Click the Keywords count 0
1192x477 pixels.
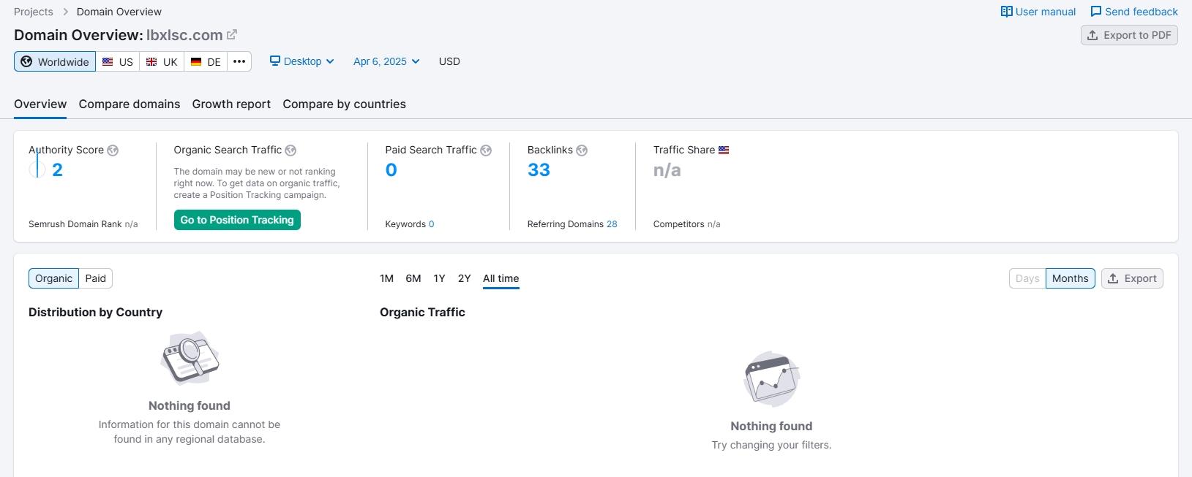(432, 224)
